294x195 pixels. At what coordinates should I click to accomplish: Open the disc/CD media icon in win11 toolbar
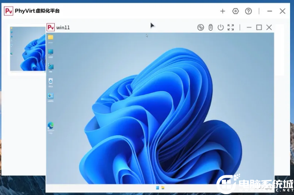pyautogui.click(x=201, y=27)
